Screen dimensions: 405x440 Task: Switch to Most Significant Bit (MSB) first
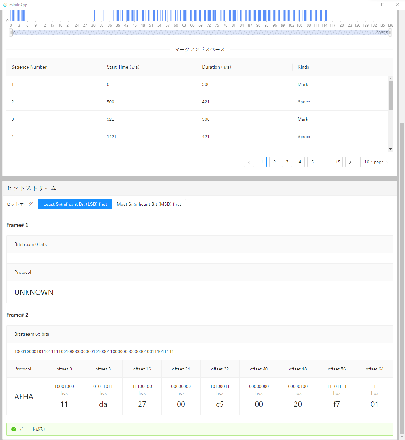pyautogui.click(x=149, y=204)
